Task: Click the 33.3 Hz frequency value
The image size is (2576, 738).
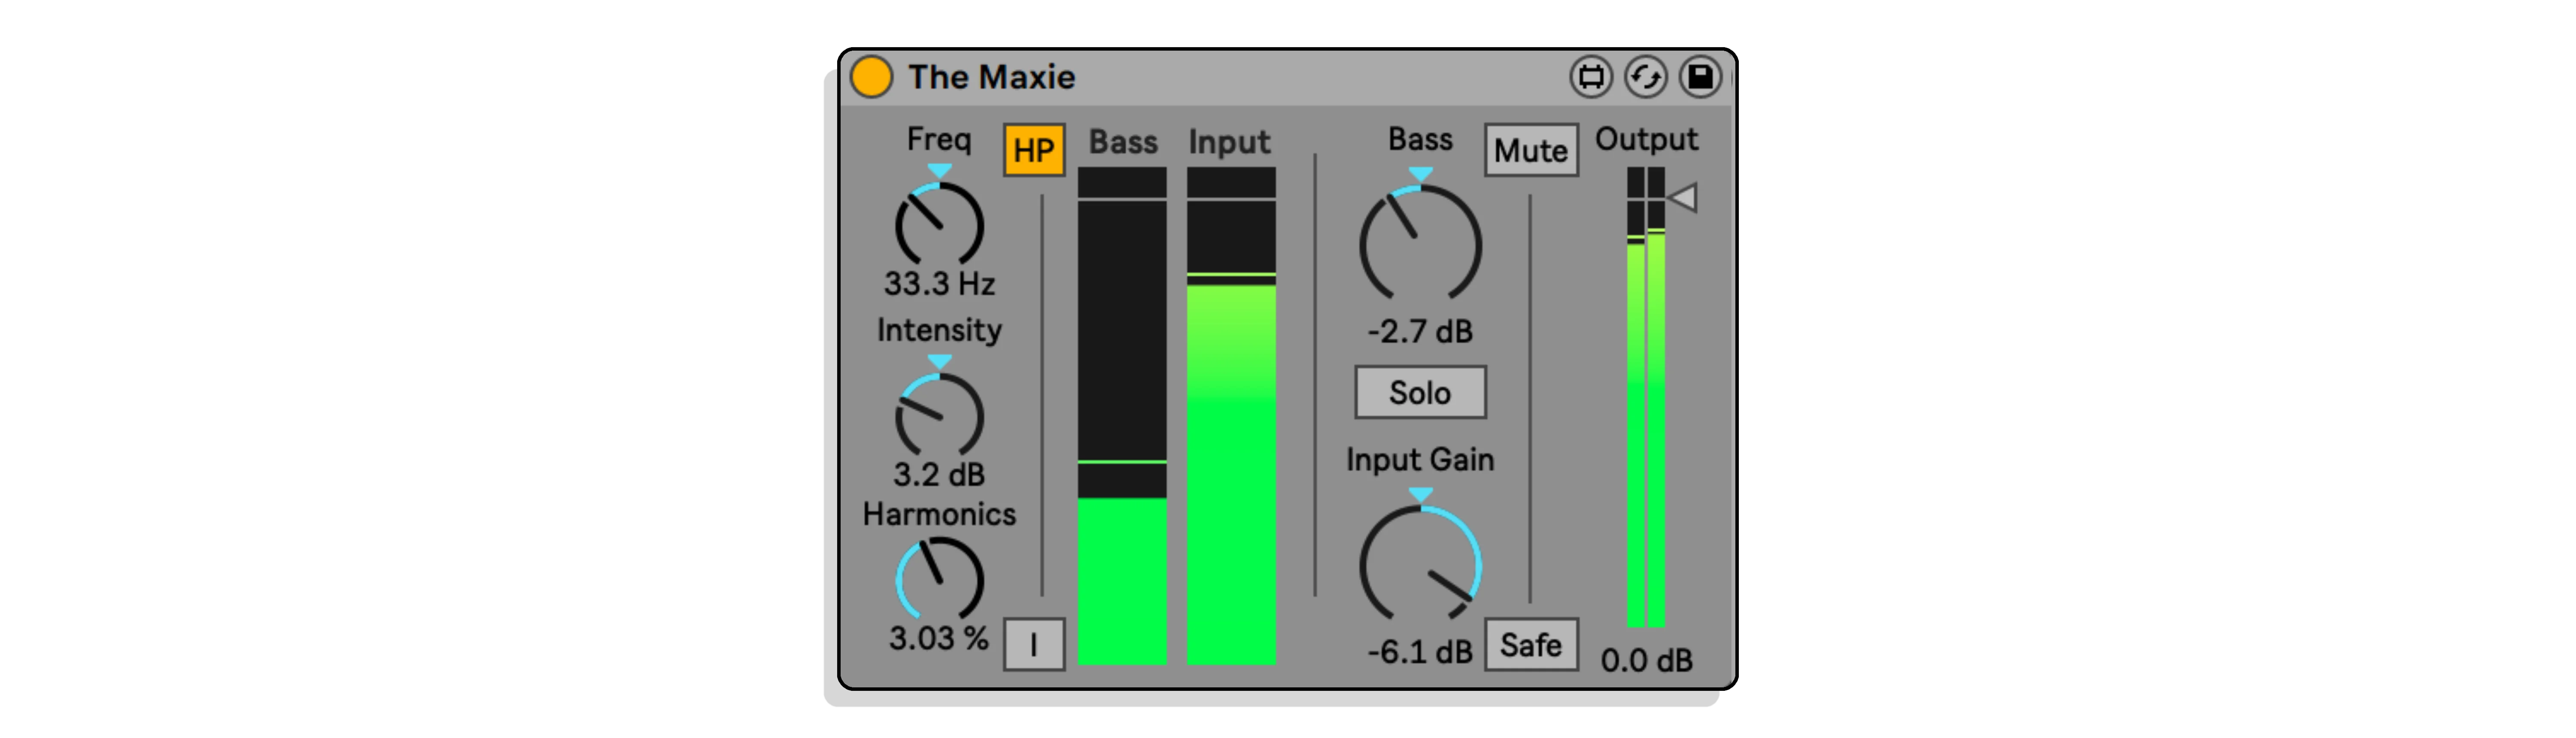Action: [x=939, y=284]
